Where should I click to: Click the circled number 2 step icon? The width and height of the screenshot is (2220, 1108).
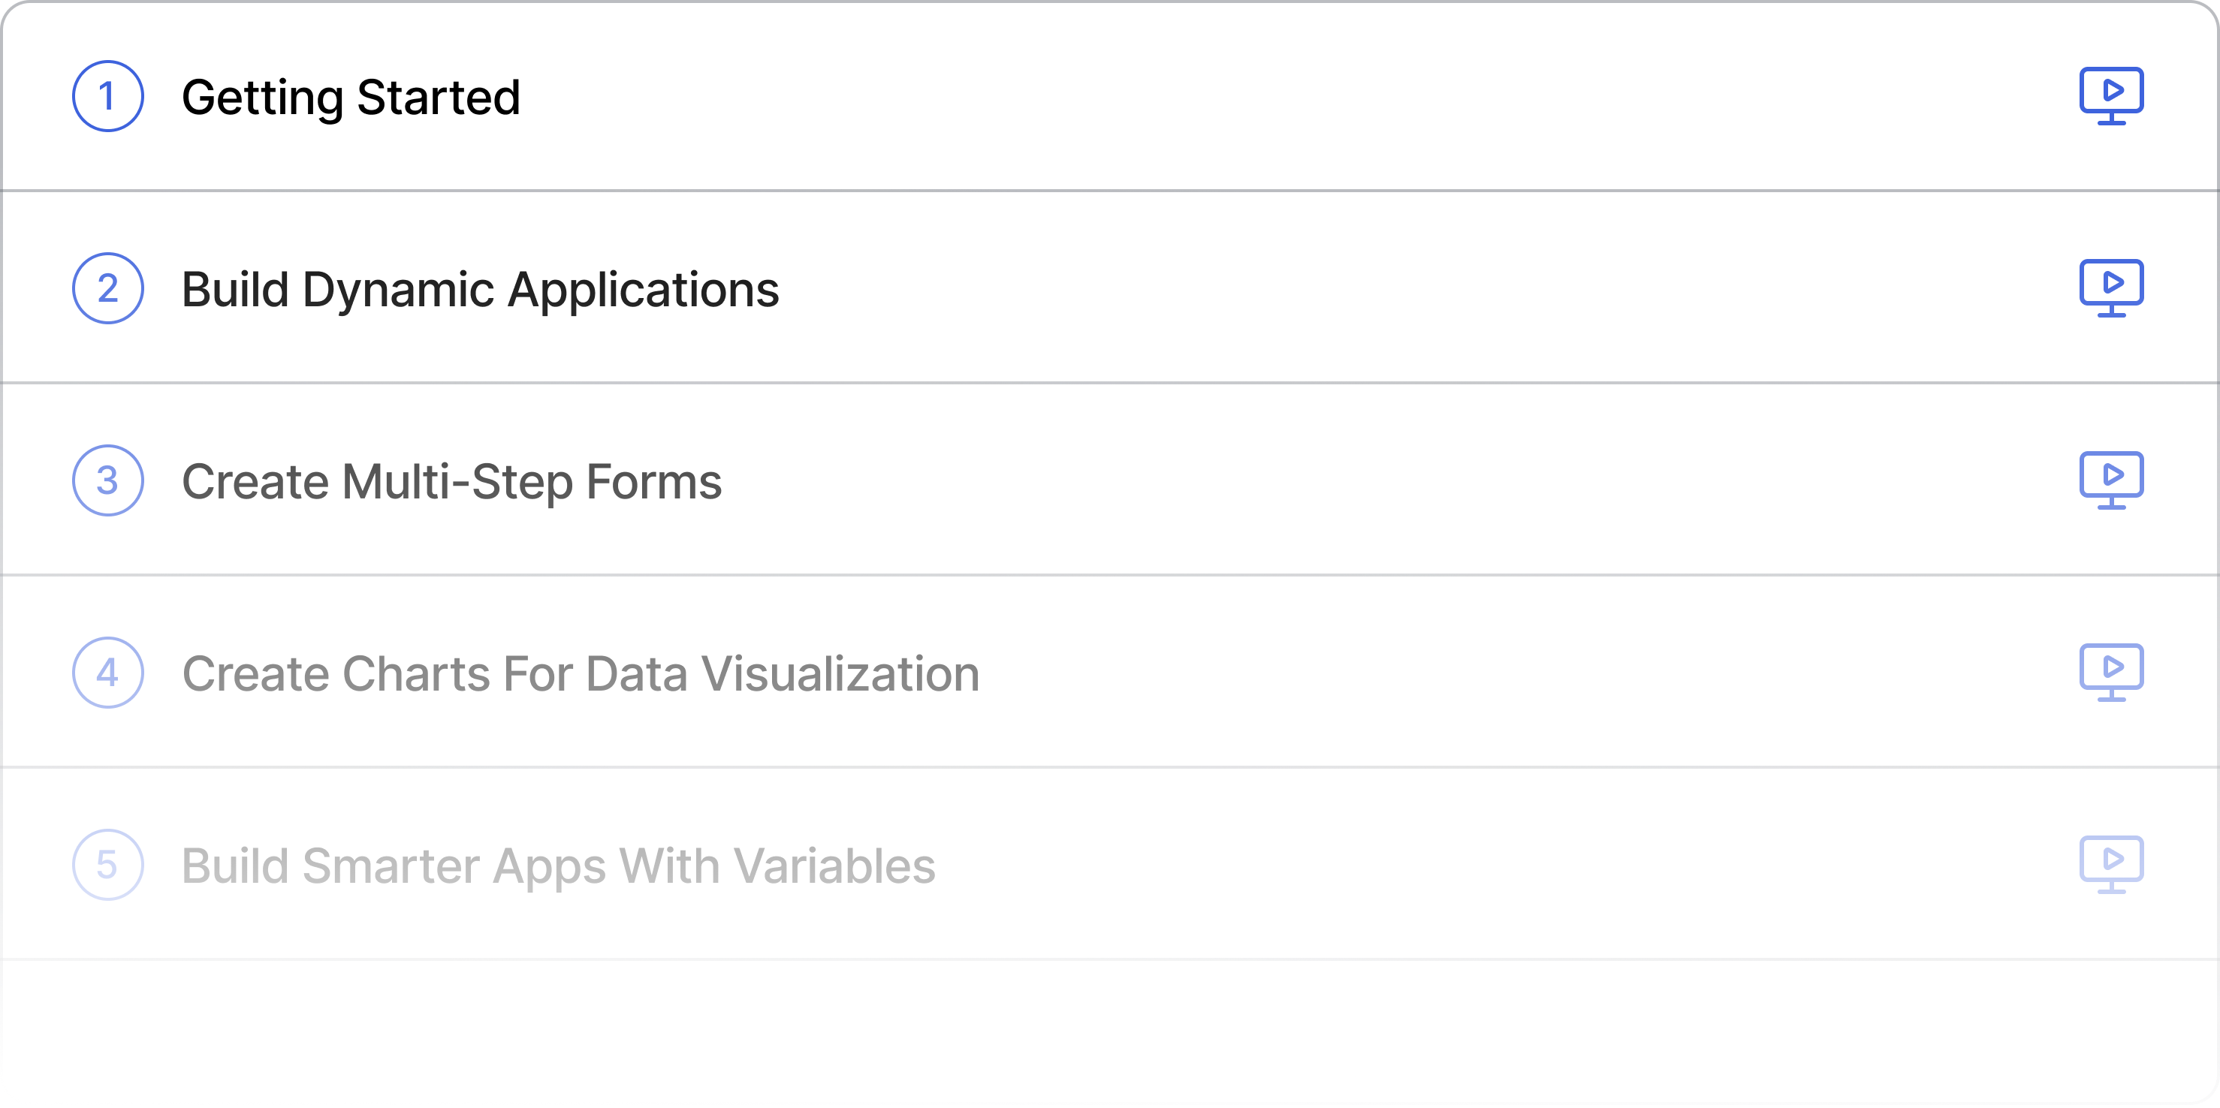pyautogui.click(x=107, y=288)
